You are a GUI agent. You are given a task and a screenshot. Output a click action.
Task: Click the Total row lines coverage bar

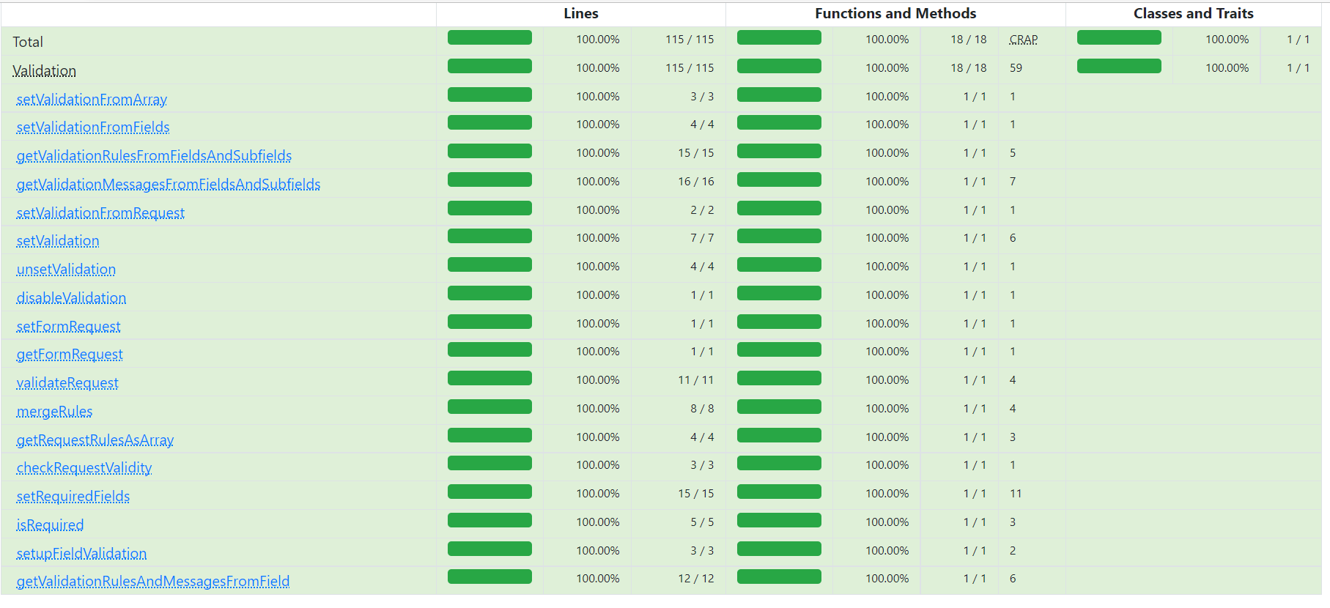point(489,37)
